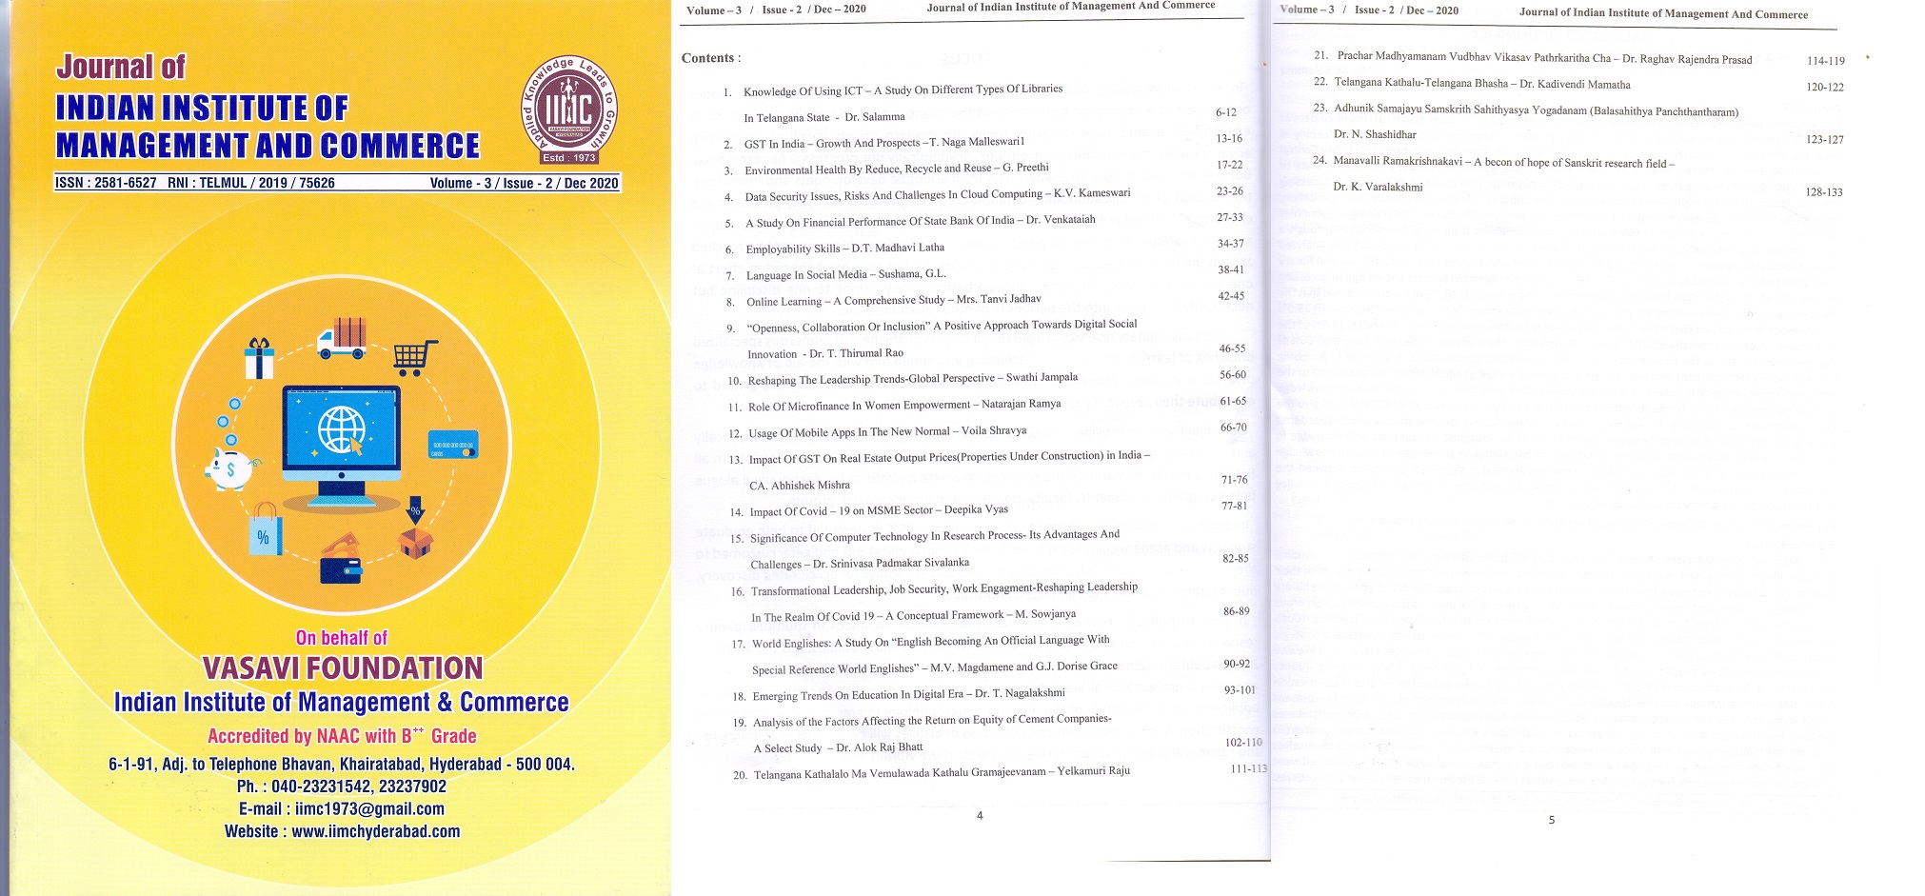
Task: Click the 'Language In Social Media' entry
Action: pyautogui.click(x=845, y=275)
